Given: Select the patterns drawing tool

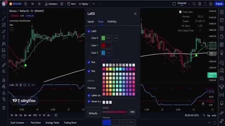Looking at the screenshot, I should click(x=4, y=44).
